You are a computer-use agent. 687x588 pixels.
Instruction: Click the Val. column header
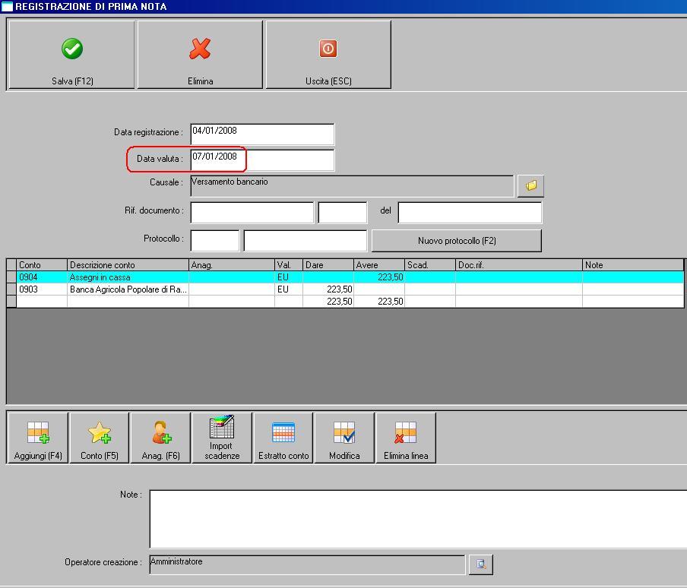coord(289,265)
